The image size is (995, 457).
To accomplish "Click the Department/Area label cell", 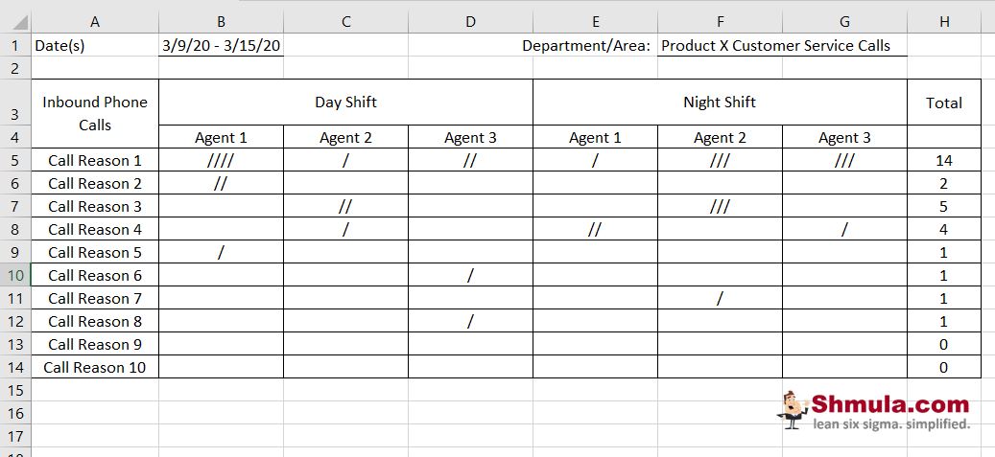I will (585, 45).
